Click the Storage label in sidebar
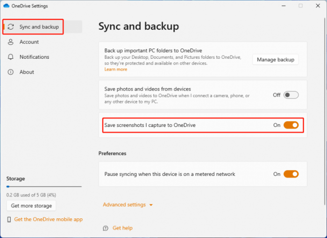This screenshot has height=238, width=327. (15, 179)
